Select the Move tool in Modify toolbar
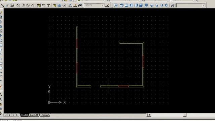The width and height of the screenshot is (215, 121). pyautogui.click(x=1, y=36)
